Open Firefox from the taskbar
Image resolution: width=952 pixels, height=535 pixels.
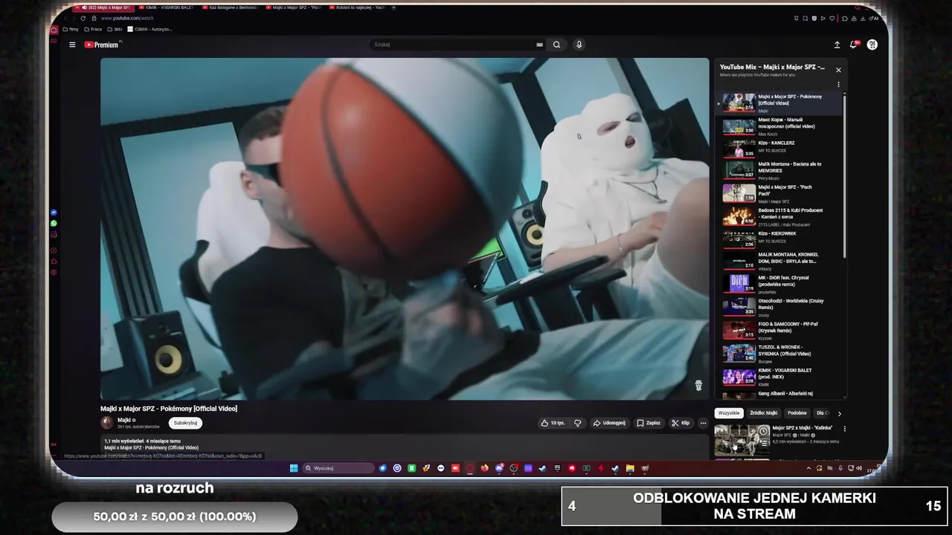click(484, 468)
